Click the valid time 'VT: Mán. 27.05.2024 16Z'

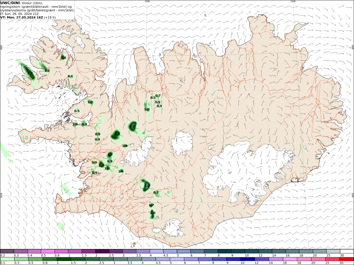tap(22, 17)
